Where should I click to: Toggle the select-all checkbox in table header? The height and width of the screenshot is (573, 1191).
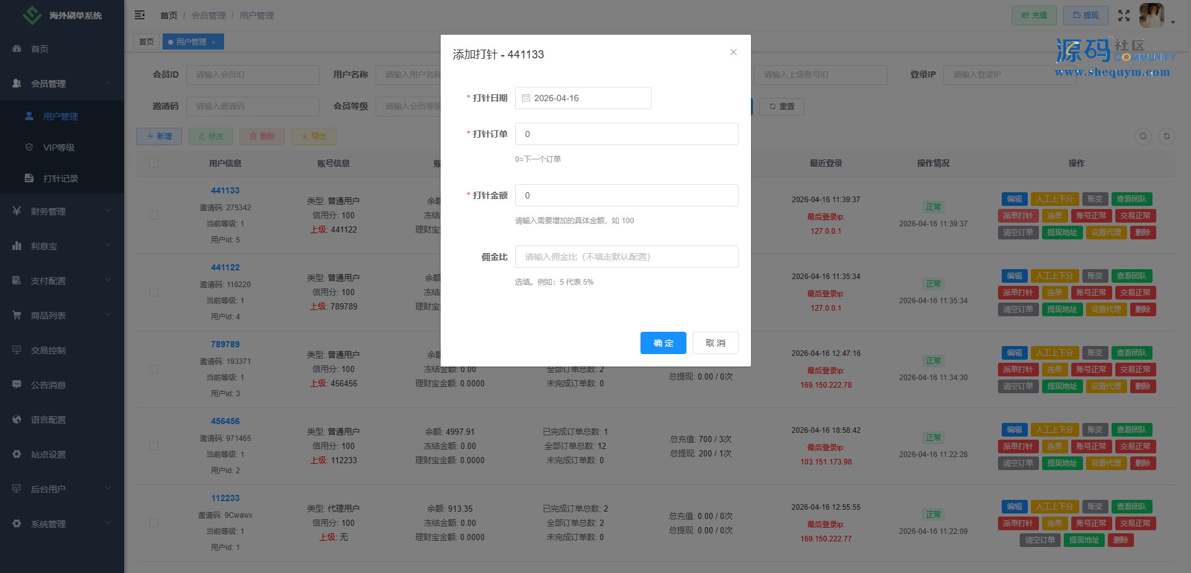pos(154,163)
